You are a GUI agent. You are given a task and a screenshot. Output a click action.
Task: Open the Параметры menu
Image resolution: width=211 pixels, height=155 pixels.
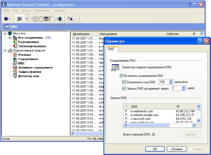[x=43, y=10]
